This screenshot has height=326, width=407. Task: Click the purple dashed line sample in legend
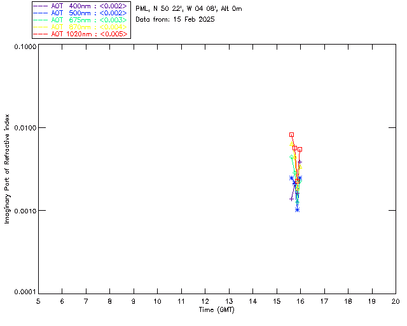click(41, 6)
